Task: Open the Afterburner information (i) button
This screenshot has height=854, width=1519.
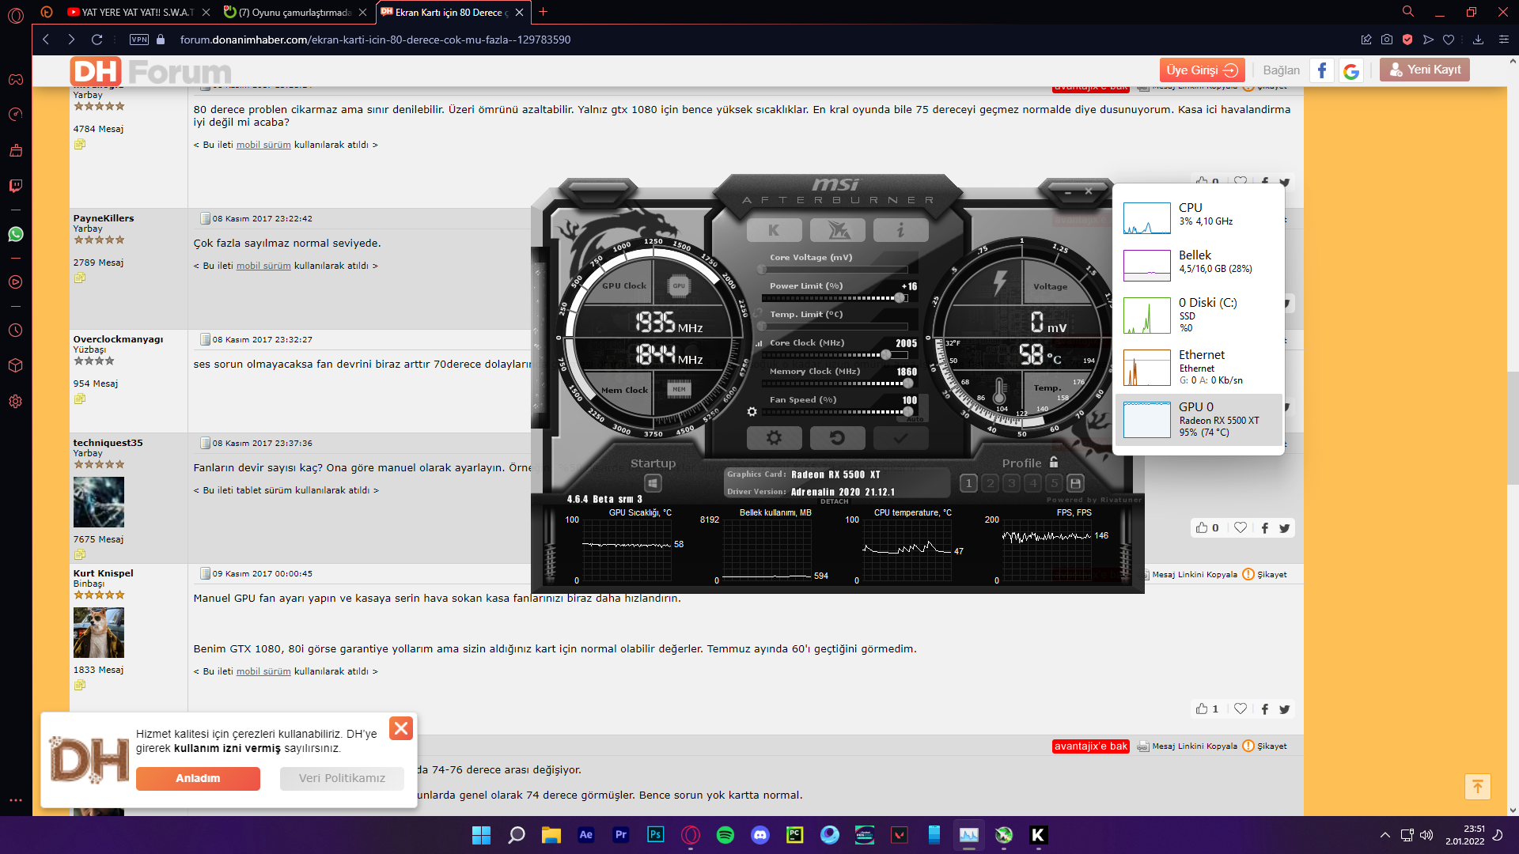Action: pyautogui.click(x=900, y=230)
